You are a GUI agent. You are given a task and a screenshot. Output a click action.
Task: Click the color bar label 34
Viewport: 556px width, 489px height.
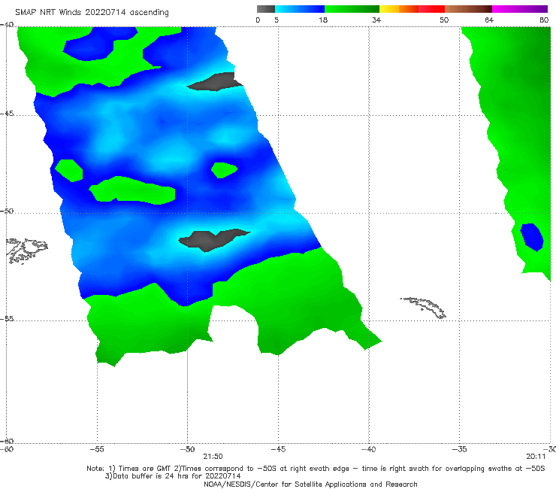tap(376, 20)
